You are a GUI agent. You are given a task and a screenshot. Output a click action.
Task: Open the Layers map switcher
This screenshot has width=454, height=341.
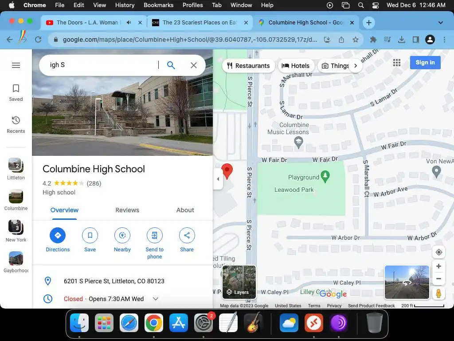click(239, 282)
